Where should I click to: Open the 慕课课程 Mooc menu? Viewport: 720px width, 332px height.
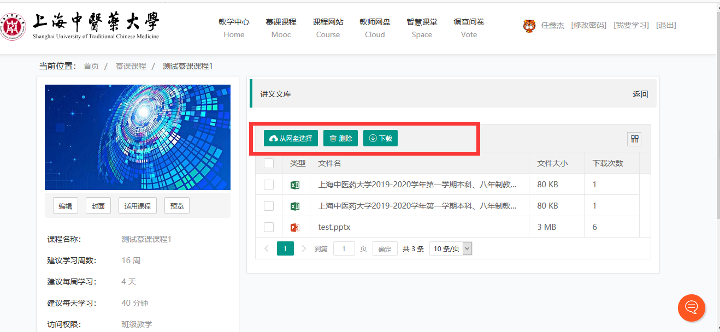click(281, 28)
